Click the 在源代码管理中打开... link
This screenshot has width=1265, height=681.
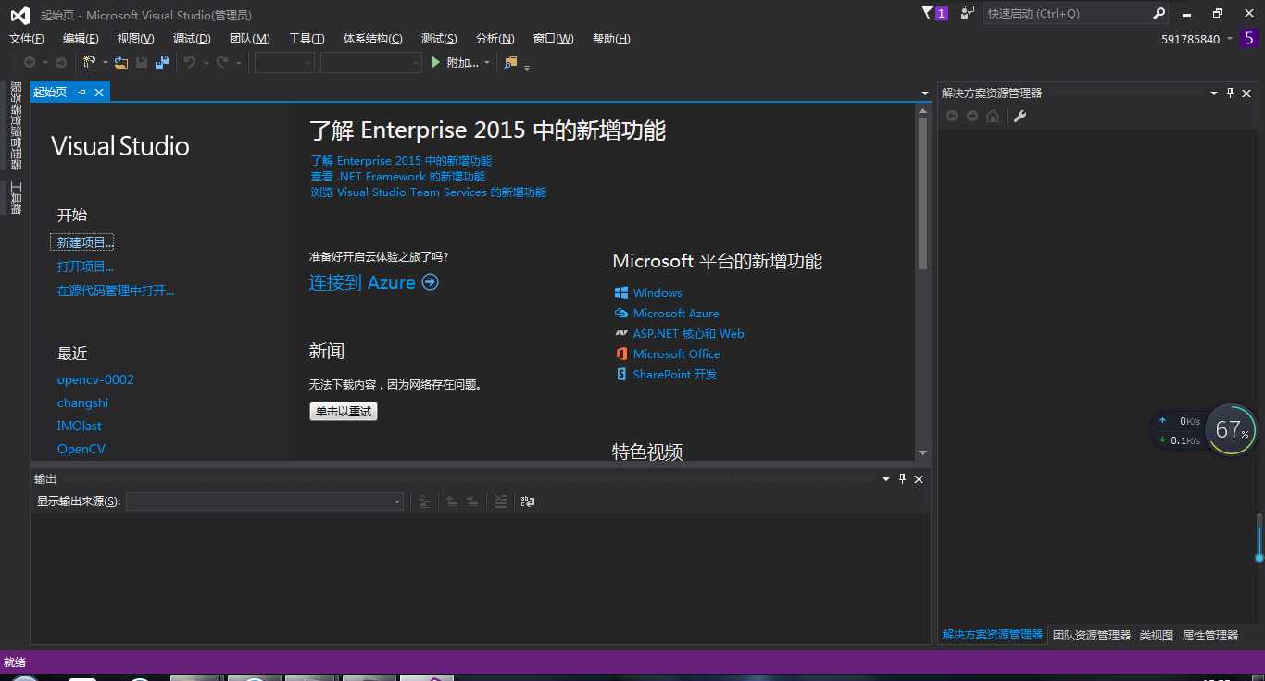coord(116,291)
